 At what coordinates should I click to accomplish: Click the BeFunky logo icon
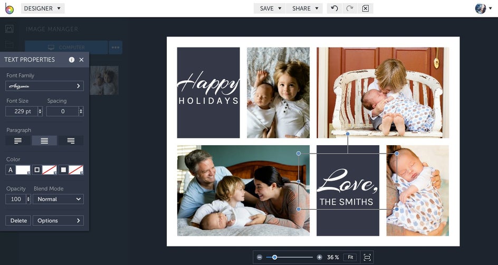click(9, 8)
